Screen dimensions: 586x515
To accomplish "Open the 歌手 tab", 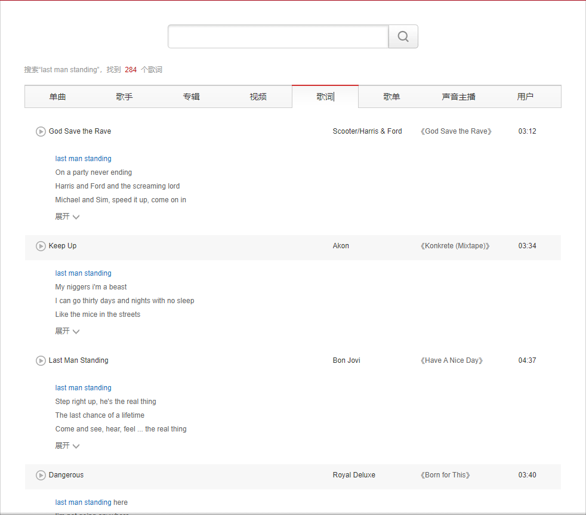I will (x=125, y=97).
